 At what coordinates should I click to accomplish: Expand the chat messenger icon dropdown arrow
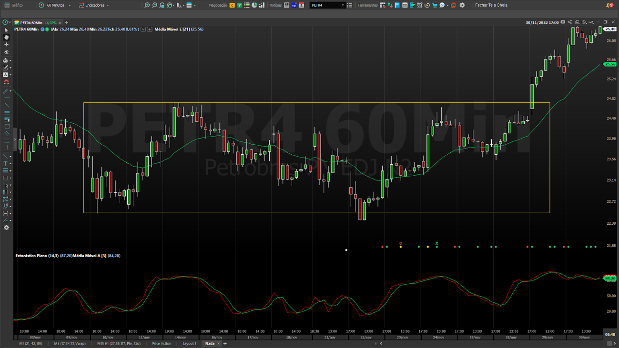[447, 5]
